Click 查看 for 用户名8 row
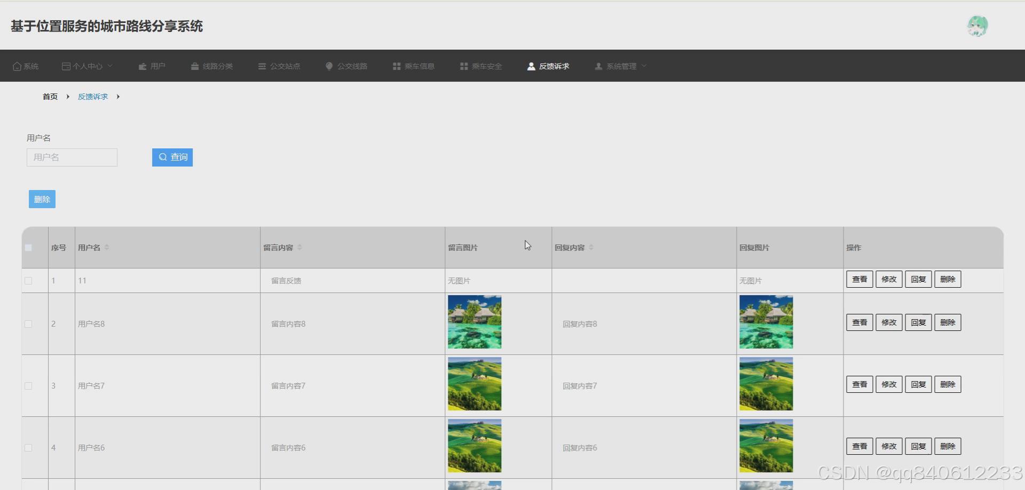Screen dimensions: 1025x490 [860, 322]
